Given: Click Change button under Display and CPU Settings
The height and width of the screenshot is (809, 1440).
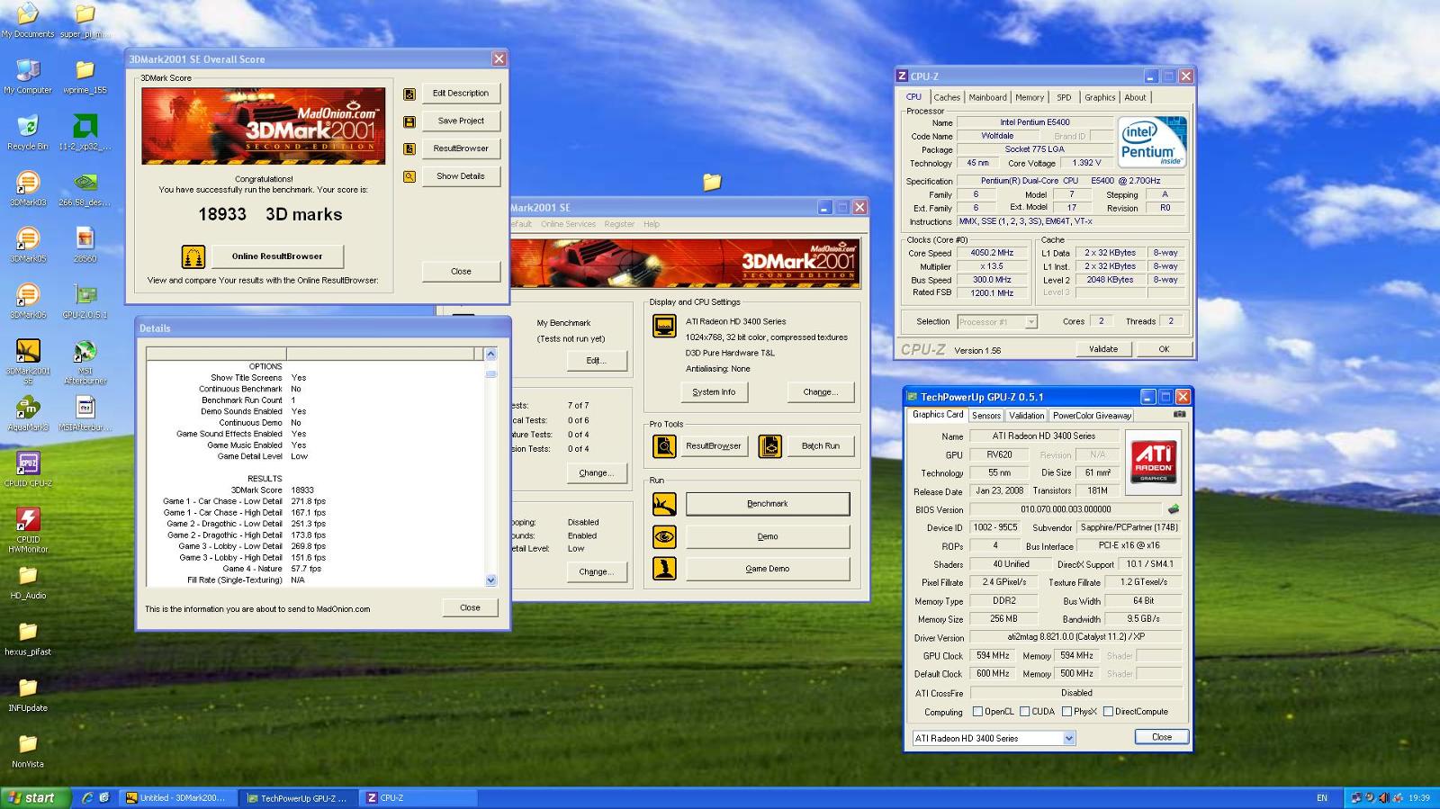Looking at the screenshot, I should (820, 392).
